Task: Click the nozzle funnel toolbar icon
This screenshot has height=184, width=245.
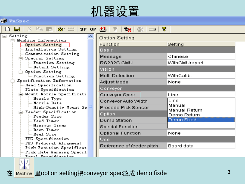Action: tap(115, 29)
